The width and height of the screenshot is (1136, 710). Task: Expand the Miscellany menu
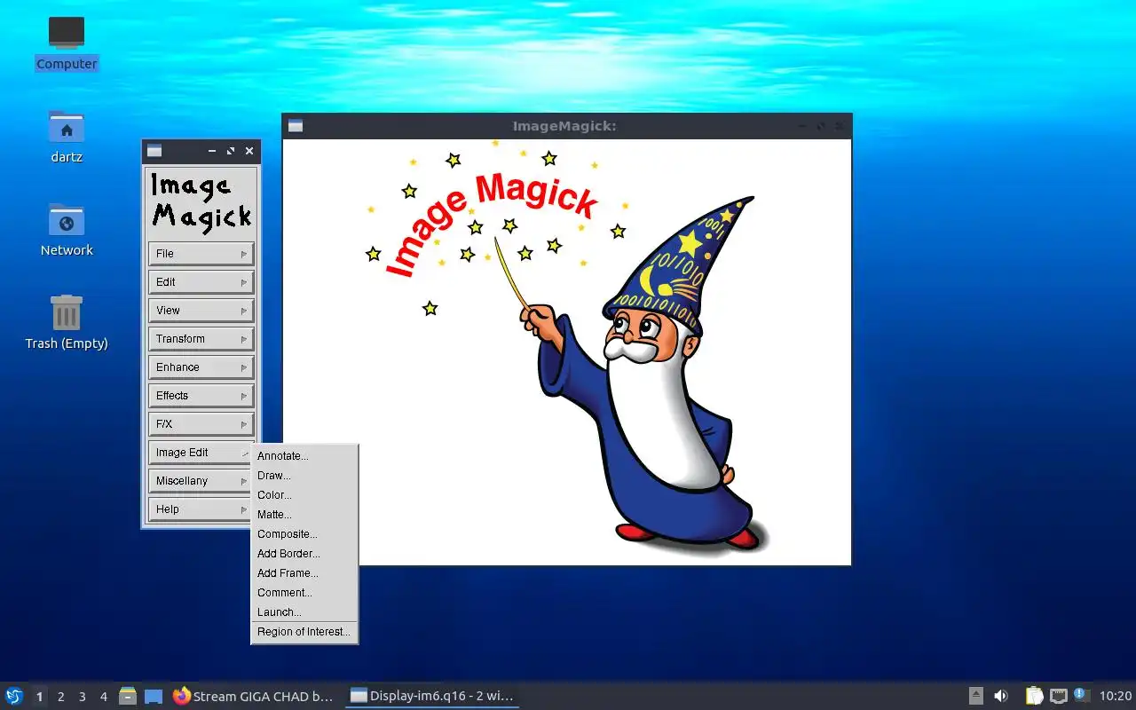[x=201, y=481]
